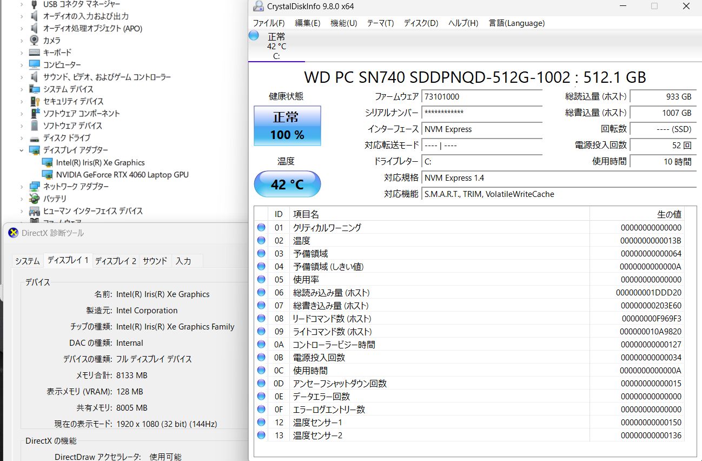Image resolution: width=702 pixels, height=461 pixels.
Task: Click the 表示メモリ (VRAM) 128 MB value
Action: 130,392
